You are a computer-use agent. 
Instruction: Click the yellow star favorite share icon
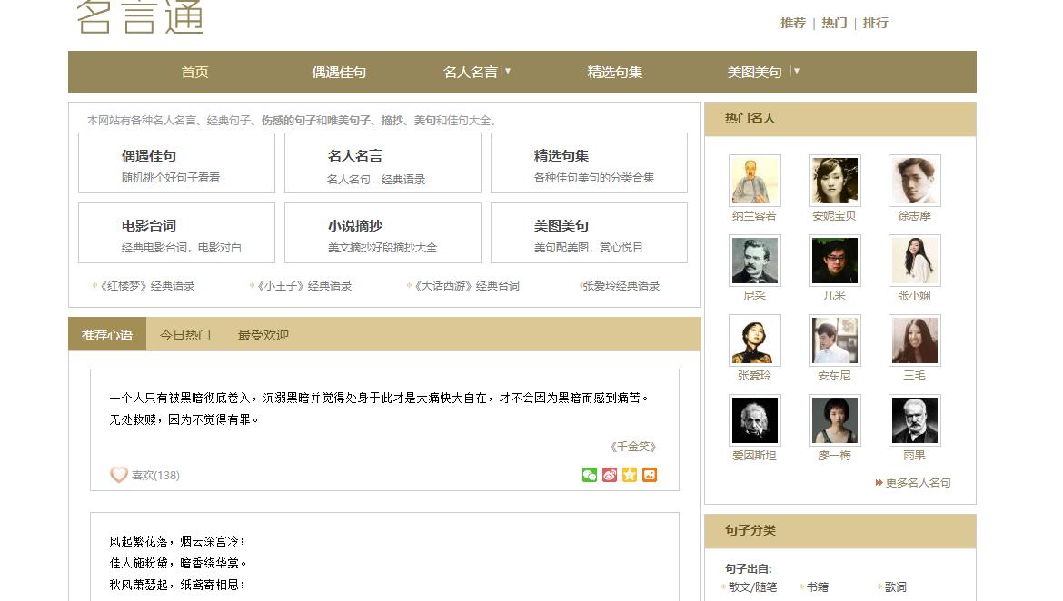tap(630, 474)
